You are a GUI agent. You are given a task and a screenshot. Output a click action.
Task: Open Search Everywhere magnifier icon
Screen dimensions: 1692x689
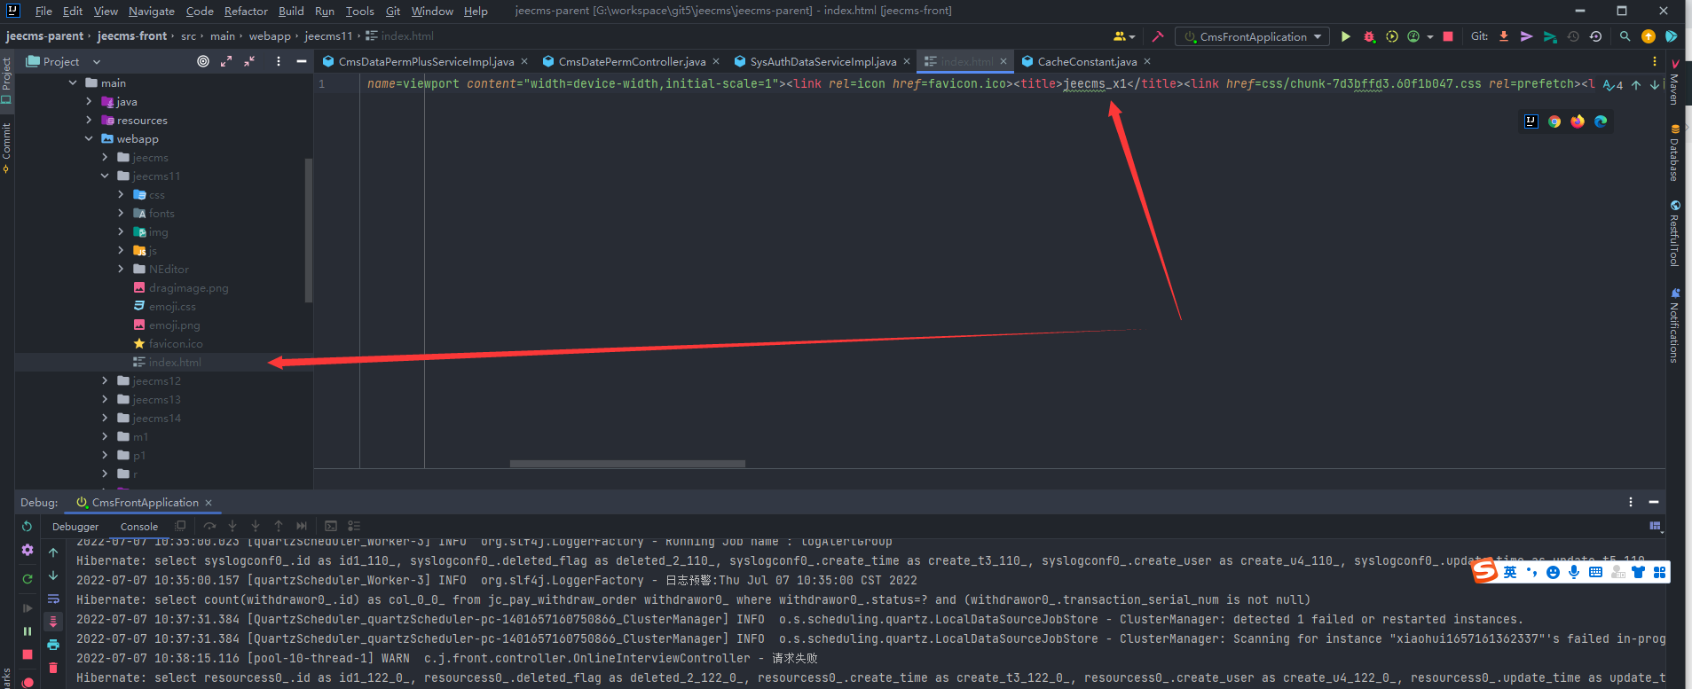click(1625, 36)
